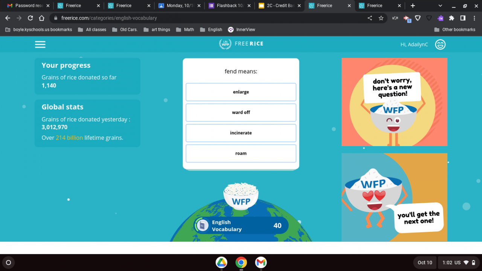
Task: Toggle the browser side panel
Action: (463, 18)
